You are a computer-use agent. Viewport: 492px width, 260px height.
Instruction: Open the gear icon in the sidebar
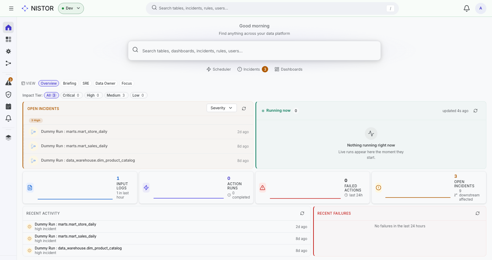click(x=8, y=51)
